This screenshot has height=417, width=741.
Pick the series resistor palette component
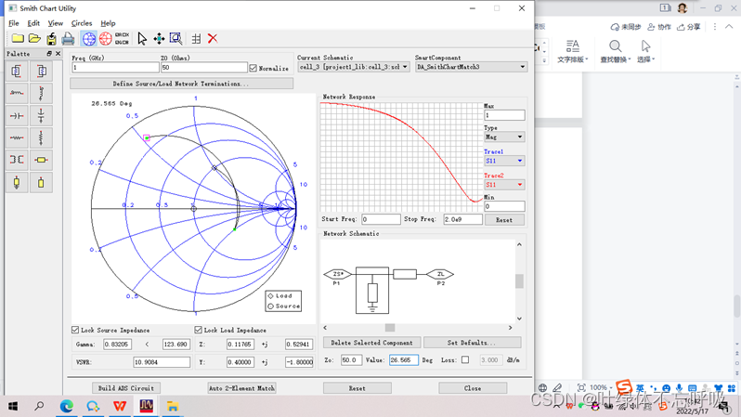pyautogui.click(x=17, y=137)
